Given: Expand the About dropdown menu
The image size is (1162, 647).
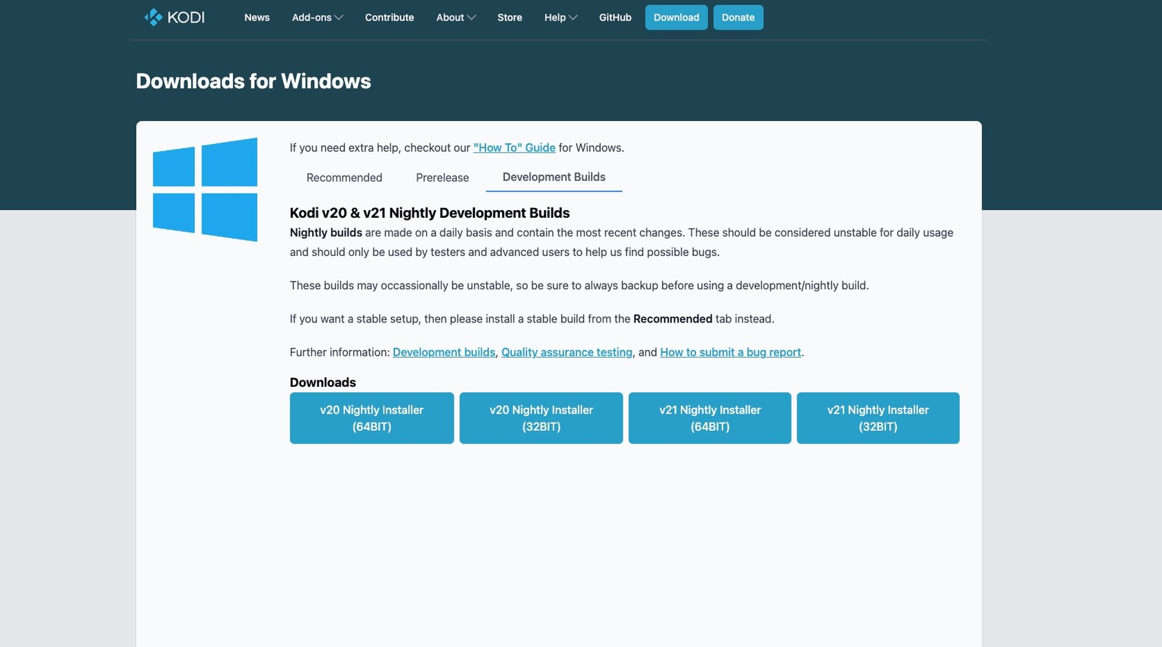Looking at the screenshot, I should click(456, 18).
